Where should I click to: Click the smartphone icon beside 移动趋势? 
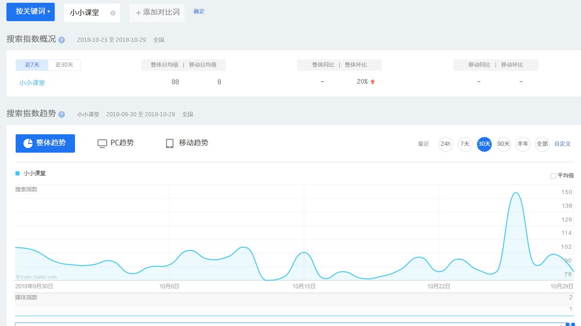[169, 143]
